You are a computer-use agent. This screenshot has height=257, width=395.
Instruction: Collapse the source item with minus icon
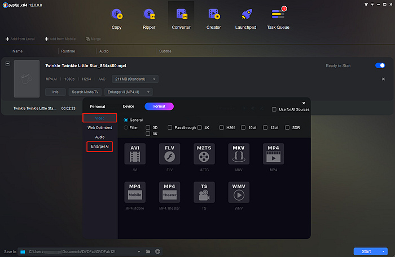coord(7,64)
